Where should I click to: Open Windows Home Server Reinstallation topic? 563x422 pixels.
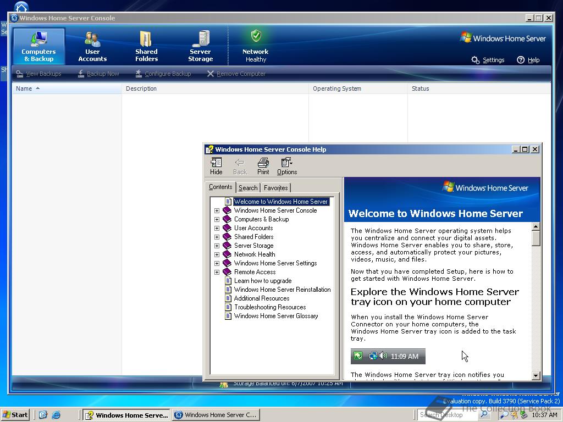pos(282,290)
